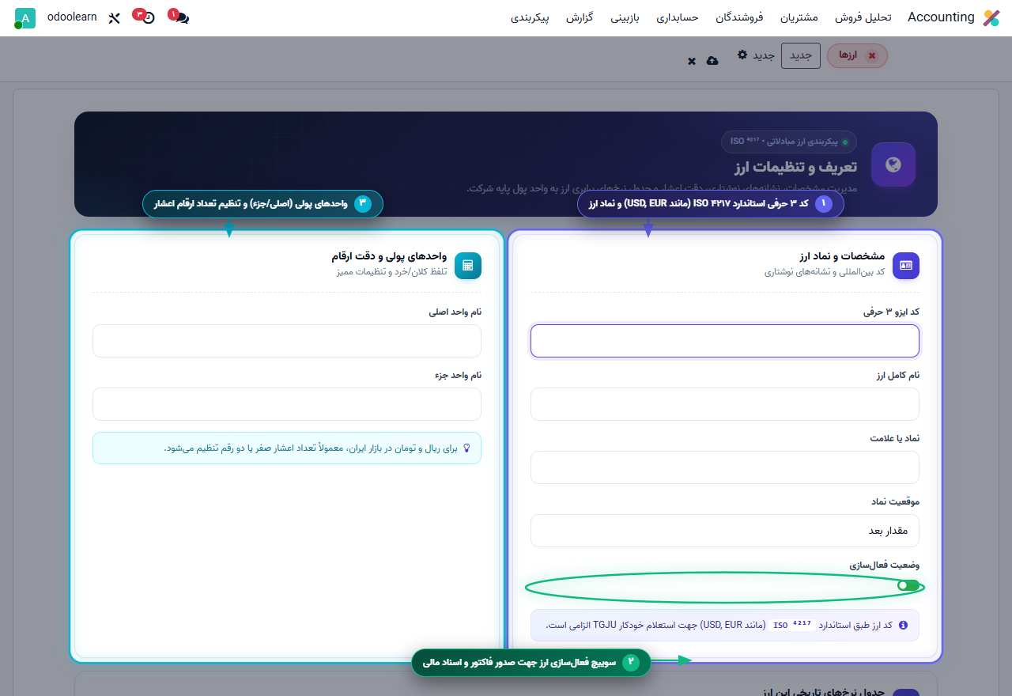Open the گزارش menu

(580, 17)
